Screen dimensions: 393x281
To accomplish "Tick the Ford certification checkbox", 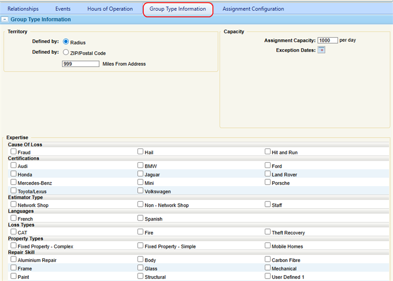I will 268,165.
